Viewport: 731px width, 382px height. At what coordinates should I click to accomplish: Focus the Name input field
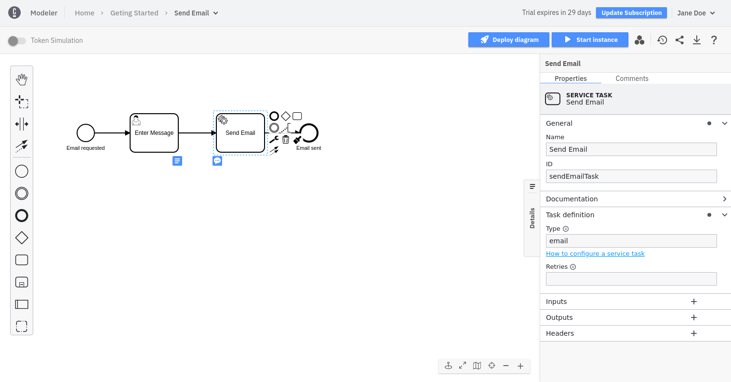click(x=631, y=149)
